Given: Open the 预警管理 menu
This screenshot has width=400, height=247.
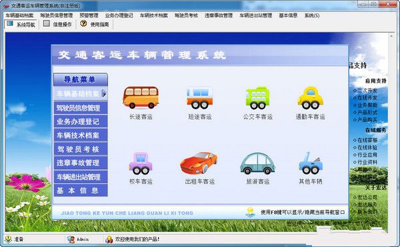Looking at the screenshot, I should click(89, 15).
